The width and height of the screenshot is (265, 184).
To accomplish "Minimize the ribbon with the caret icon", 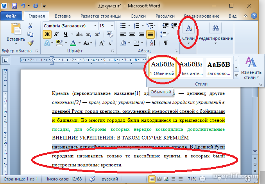I will 245,16.
